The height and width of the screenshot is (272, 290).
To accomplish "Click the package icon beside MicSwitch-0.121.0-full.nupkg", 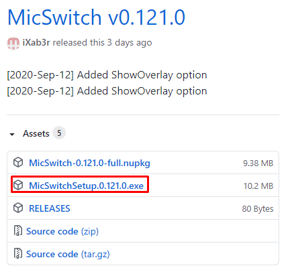I will (18, 162).
